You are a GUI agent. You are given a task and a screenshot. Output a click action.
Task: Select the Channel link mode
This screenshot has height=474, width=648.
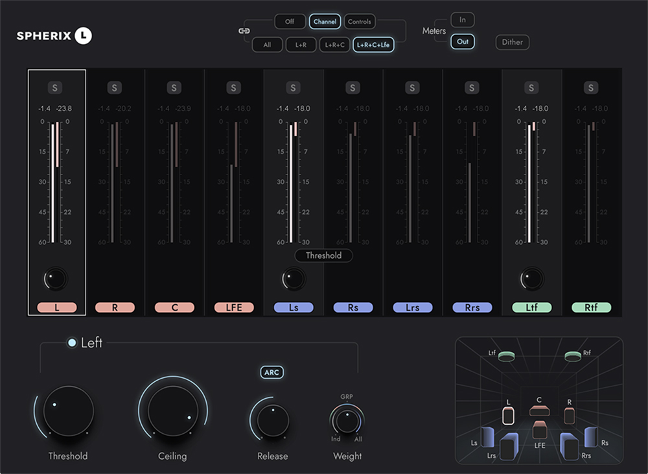click(325, 21)
